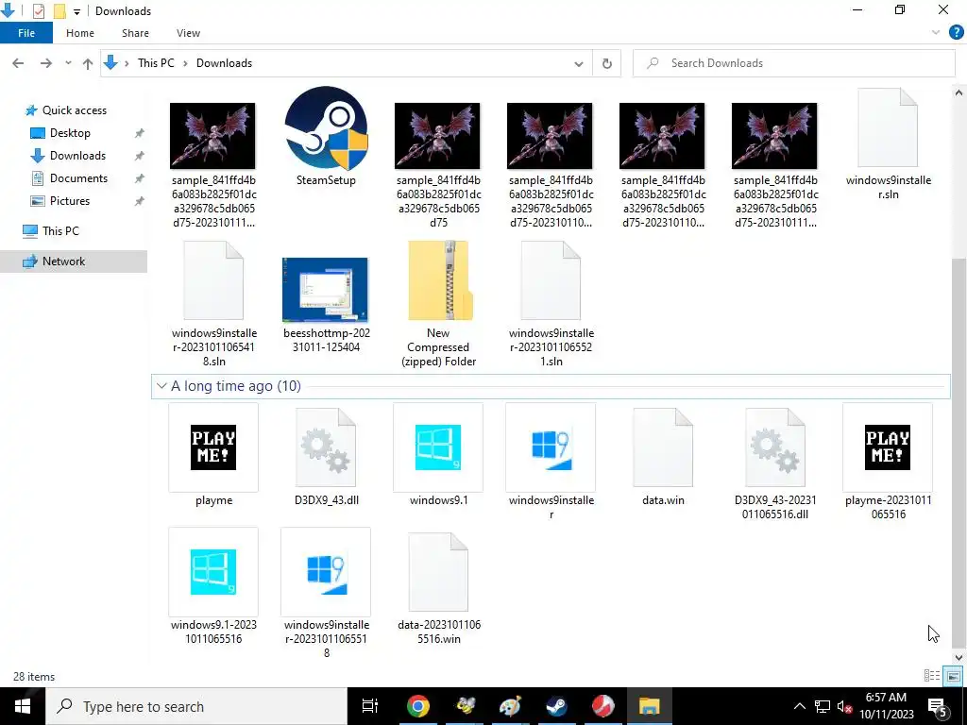
Task: Click the Back navigation arrow
Action: (18, 63)
